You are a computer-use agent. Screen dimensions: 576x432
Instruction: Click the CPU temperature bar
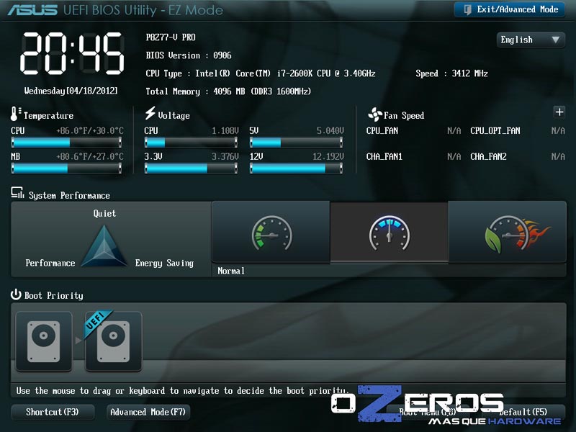point(66,142)
